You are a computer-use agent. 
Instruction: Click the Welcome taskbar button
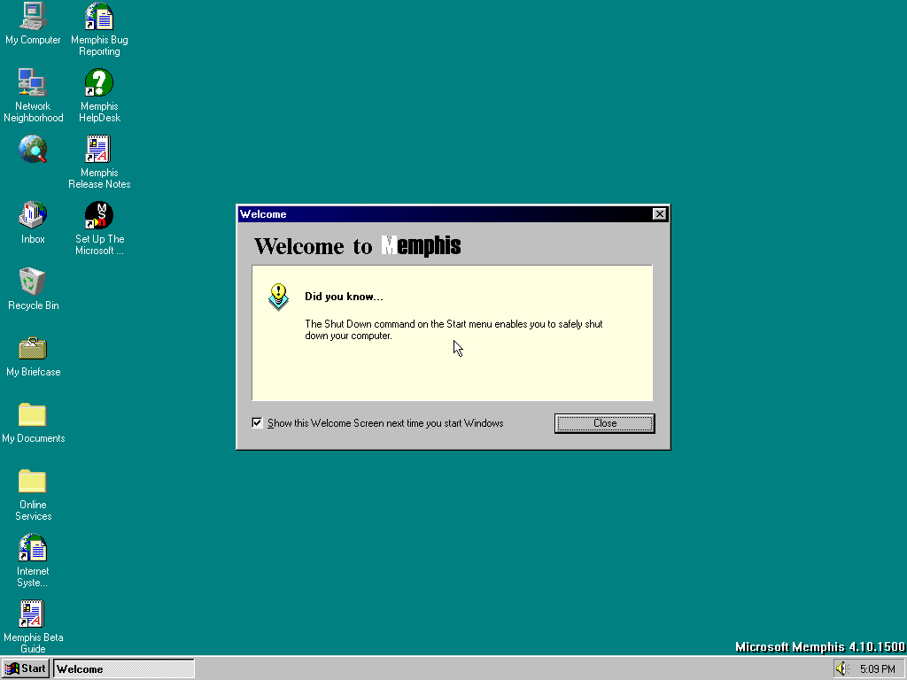click(x=124, y=668)
